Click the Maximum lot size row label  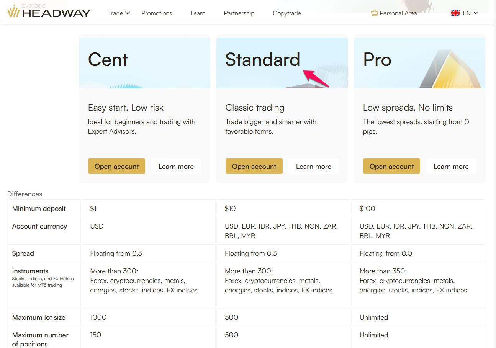[x=39, y=317]
